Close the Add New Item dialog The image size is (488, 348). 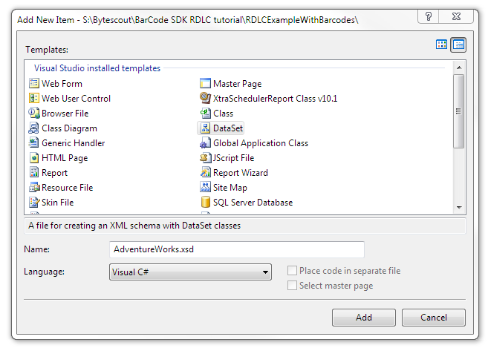(x=456, y=16)
